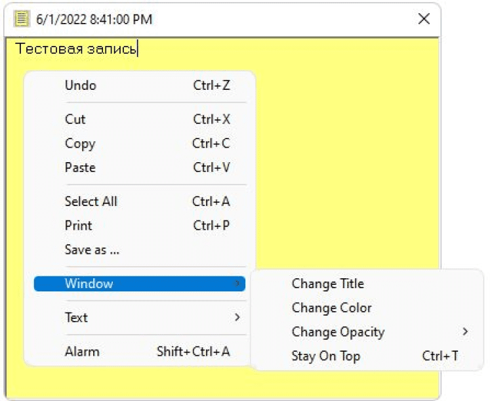Click the Text submenu arrow chevron

click(237, 318)
